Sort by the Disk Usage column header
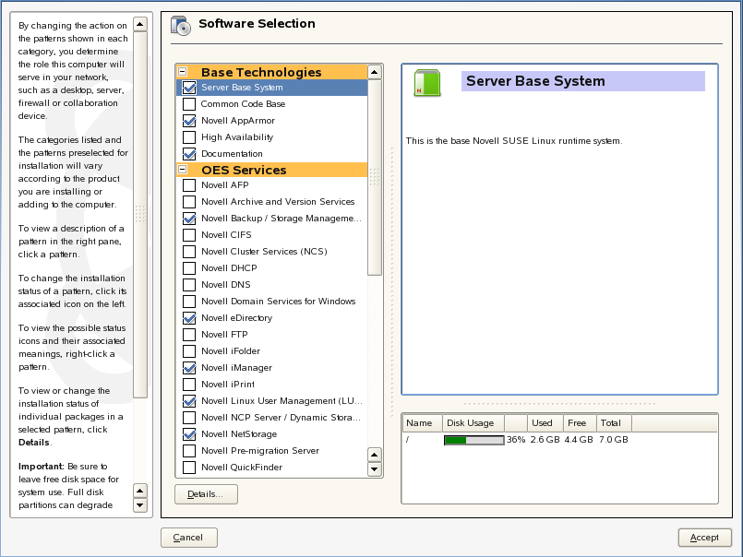This screenshot has width=743, height=557. click(471, 423)
